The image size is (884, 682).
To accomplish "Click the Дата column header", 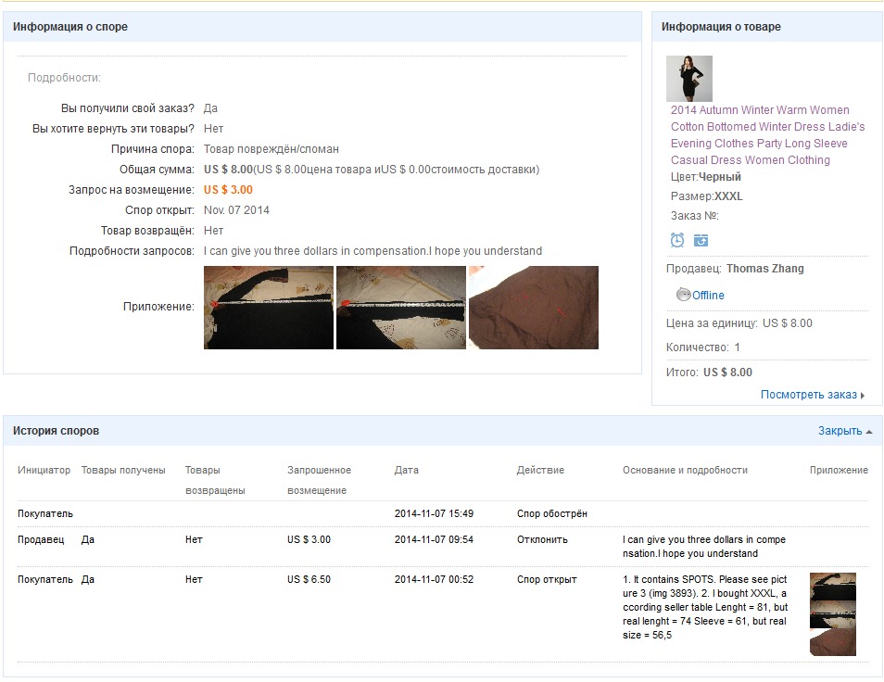I will 407,470.
